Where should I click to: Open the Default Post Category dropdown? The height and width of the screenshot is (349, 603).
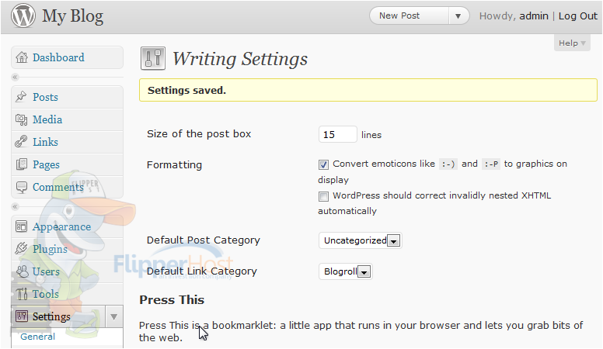click(x=361, y=240)
